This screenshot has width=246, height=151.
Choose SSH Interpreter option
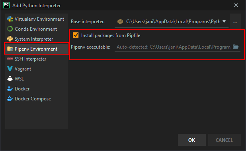pos(37,59)
